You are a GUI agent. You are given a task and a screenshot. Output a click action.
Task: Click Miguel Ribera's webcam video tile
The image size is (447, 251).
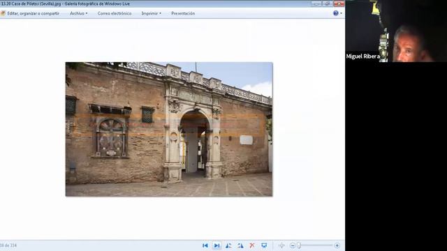[396, 31]
